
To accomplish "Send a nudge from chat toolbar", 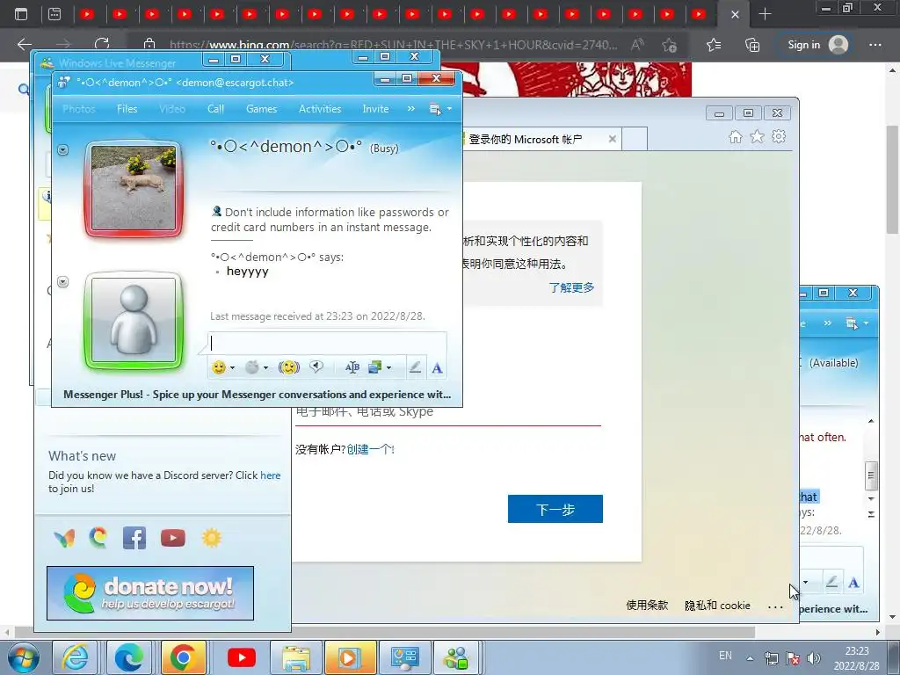I will (288, 367).
